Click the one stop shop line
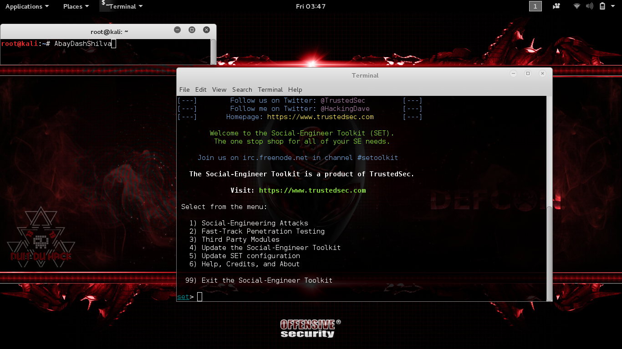This screenshot has height=349, width=622. coord(302,141)
